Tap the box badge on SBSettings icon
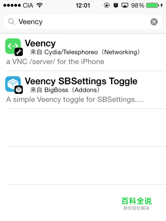The image size is (166, 221). point(19,90)
